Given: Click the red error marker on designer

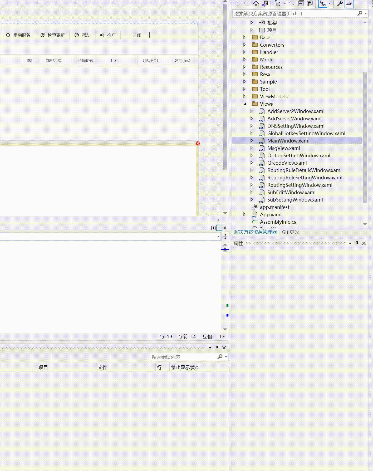Looking at the screenshot, I should click(x=198, y=143).
